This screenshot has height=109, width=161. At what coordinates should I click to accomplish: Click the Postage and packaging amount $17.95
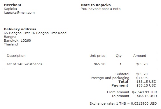click(x=142, y=78)
